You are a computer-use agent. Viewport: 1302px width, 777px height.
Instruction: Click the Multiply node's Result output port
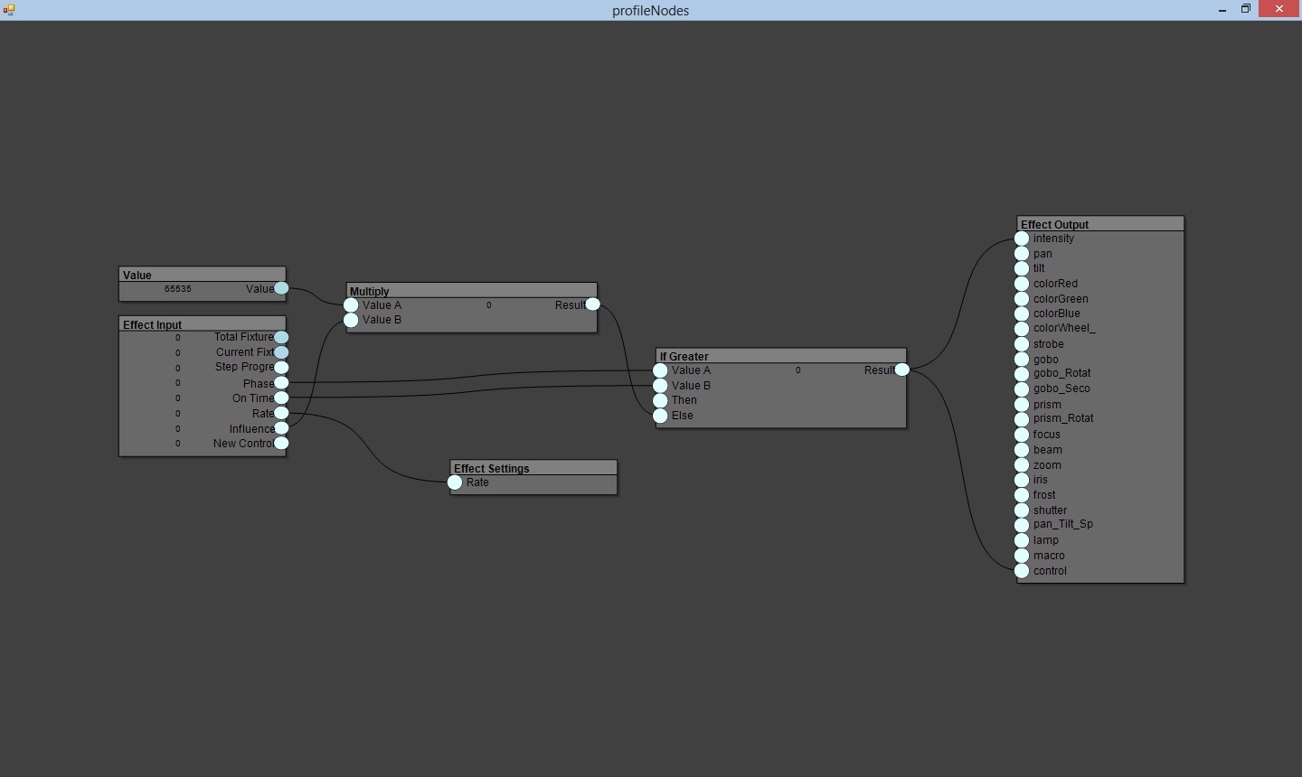tap(592, 304)
